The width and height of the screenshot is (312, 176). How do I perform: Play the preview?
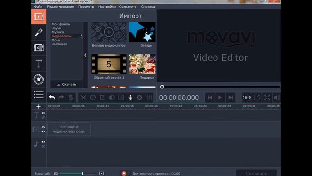click(220, 98)
